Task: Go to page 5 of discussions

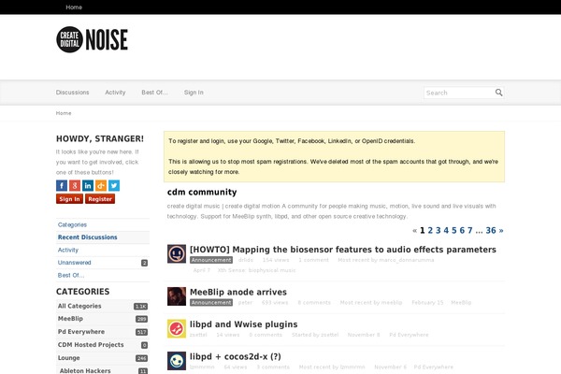Action: click(x=454, y=231)
